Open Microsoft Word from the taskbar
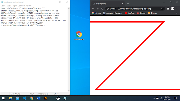 pyautogui.click(x=39, y=98)
